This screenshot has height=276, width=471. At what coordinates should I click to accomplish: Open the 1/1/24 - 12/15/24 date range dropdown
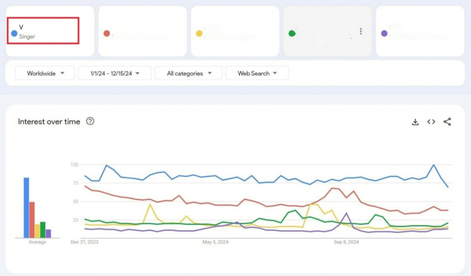(115, 73)
